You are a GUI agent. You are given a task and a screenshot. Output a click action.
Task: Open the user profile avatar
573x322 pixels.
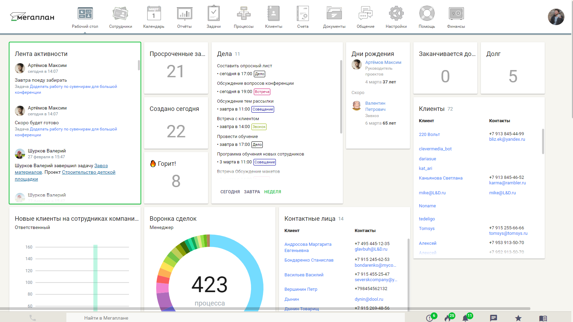click(x=556, y=17)
